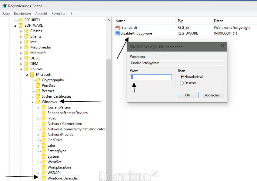Expand the CurrentVersion key

click(x=38, y=108)
